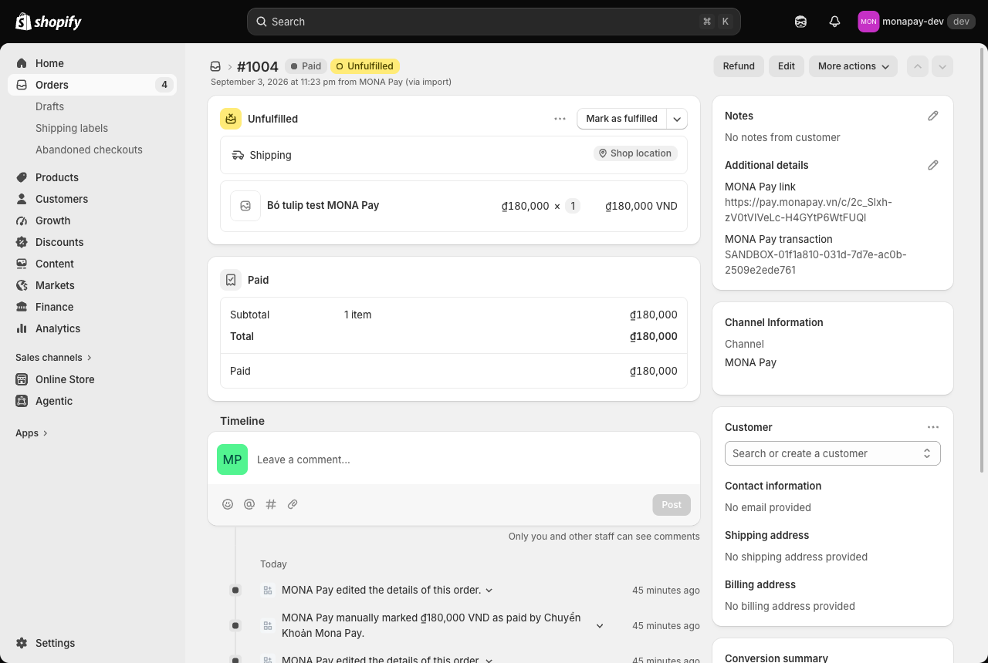Open the monapay-dev account menu
This screenshot has height=663, width=988.
(916, 22)
